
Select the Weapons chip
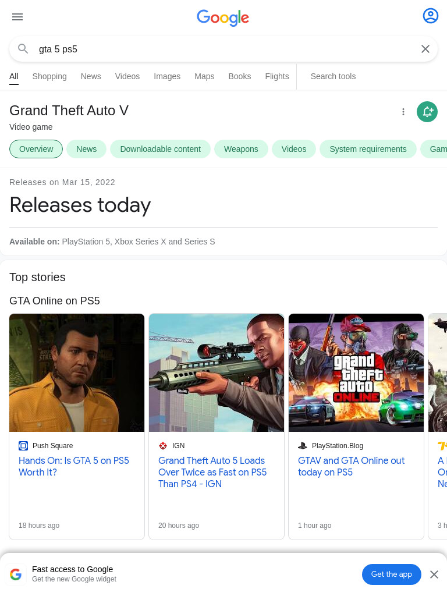pyautogui.click(x=241, y=149)
